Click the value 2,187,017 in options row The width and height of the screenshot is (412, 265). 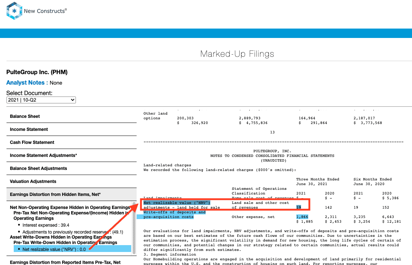[x=364, y=118]
